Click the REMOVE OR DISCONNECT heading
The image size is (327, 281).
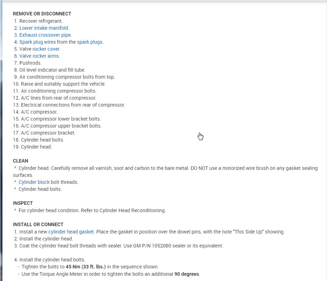pos(42,14)
